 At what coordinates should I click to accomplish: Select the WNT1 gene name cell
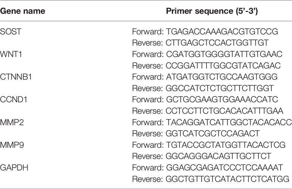tap(11, 54)
